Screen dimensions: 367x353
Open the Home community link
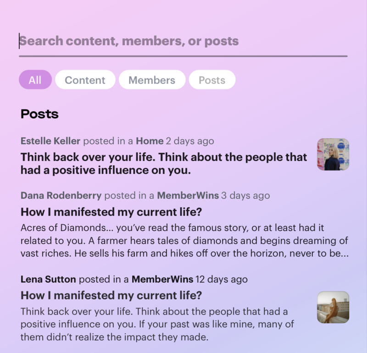[149, 141]
